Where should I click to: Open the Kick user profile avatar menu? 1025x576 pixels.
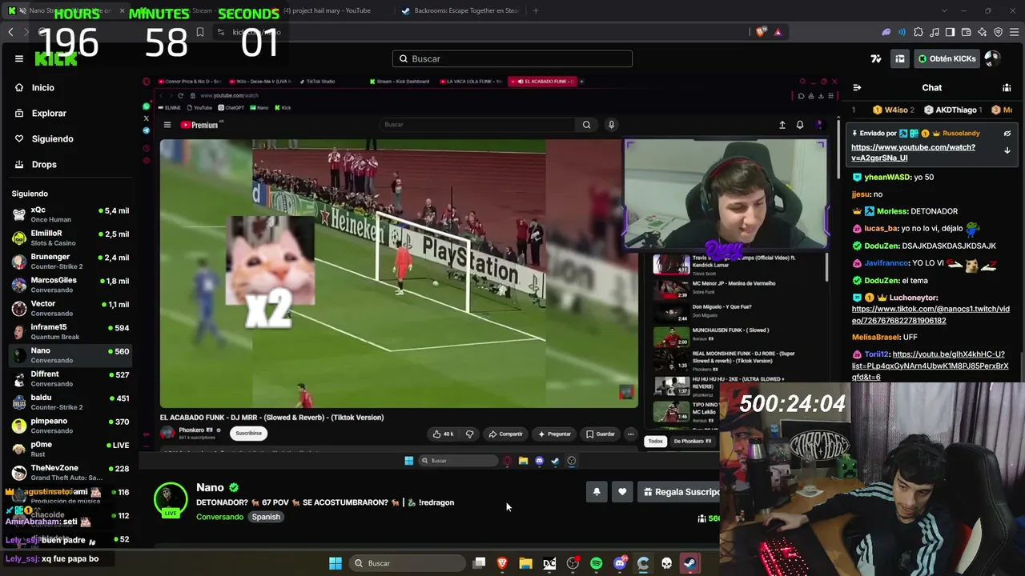992,58
